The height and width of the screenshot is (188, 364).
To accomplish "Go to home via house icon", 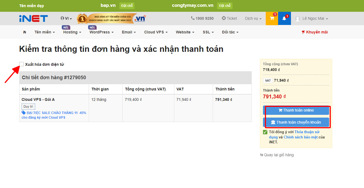I will [x=25, y=32].
